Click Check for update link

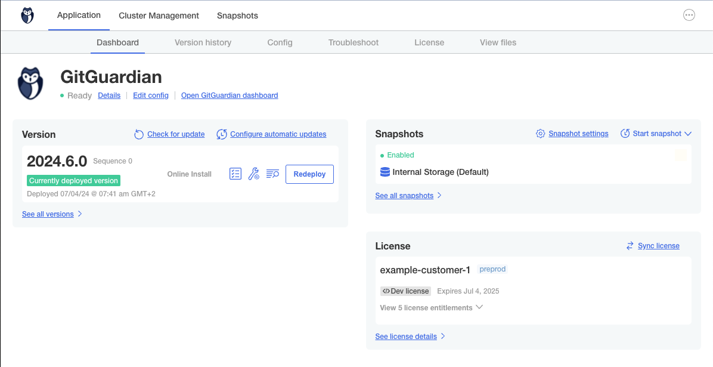pyautogui.click(x=176, y=134)
